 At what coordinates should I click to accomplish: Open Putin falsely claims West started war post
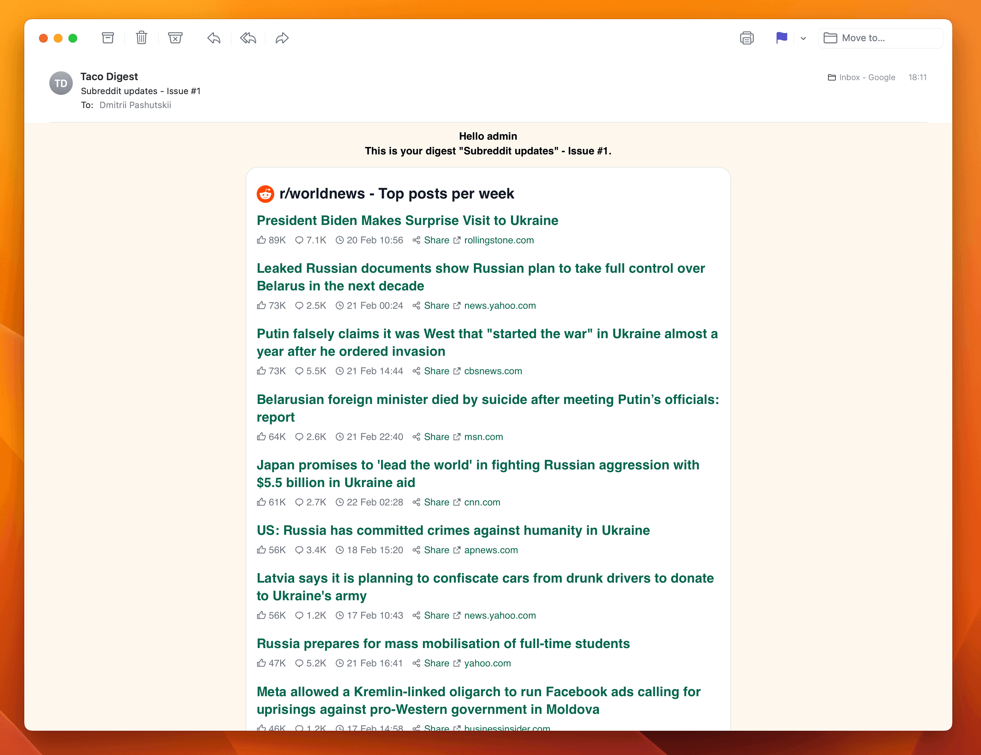pyautogui.click(x=487, y=342)
